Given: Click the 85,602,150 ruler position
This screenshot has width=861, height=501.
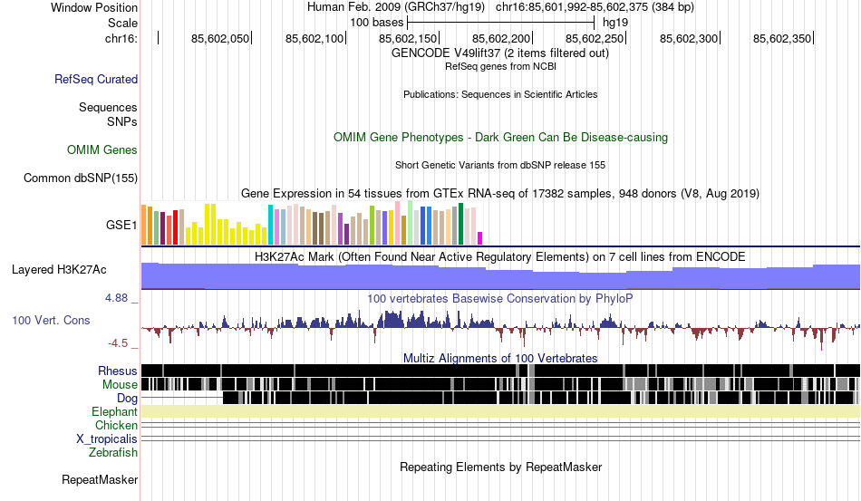Looking at the screenshot, I should pyautogui.click(x=408, y=38).
